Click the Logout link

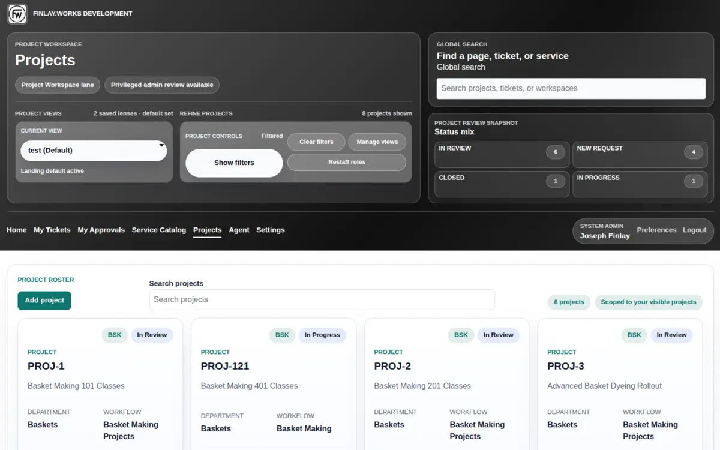(694, 230)
